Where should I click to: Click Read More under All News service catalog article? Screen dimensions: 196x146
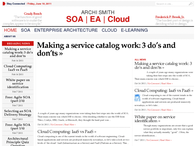pos(167,84)
